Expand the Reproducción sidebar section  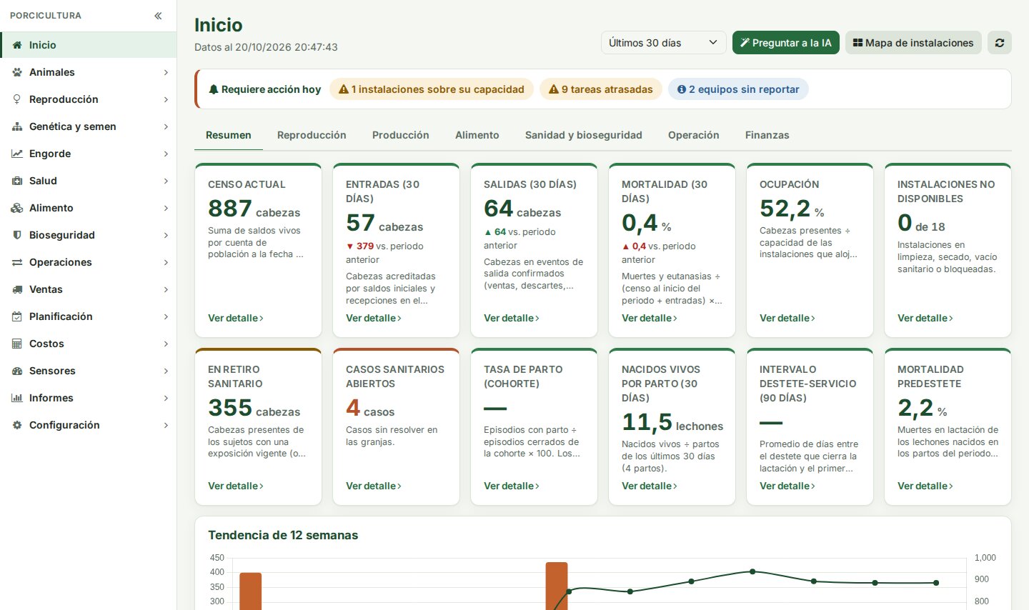pyautogui.click(x=89, y=99)
